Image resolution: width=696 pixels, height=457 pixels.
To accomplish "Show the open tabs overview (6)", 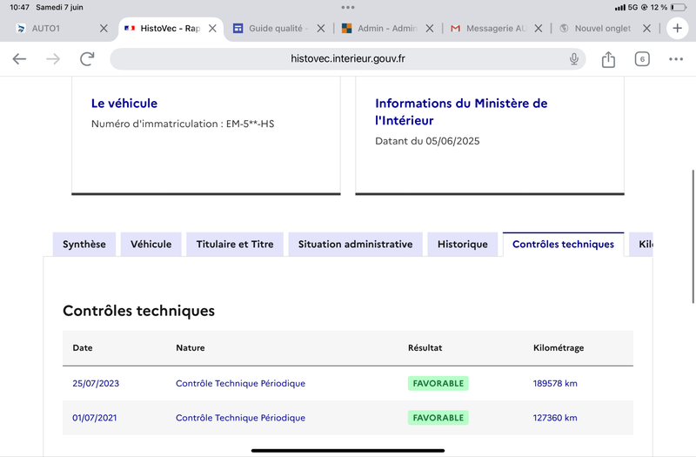I will pyautogui.click(x=642, y=59).
